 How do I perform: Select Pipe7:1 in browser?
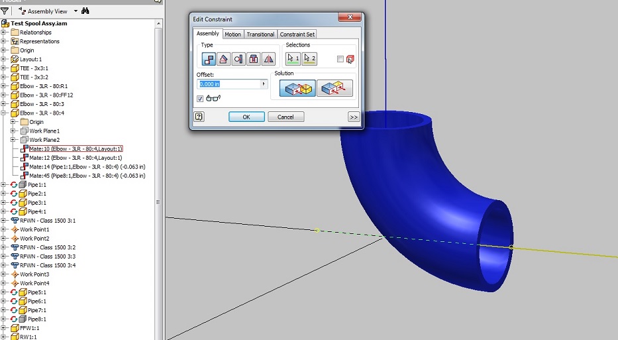[36, 310]
